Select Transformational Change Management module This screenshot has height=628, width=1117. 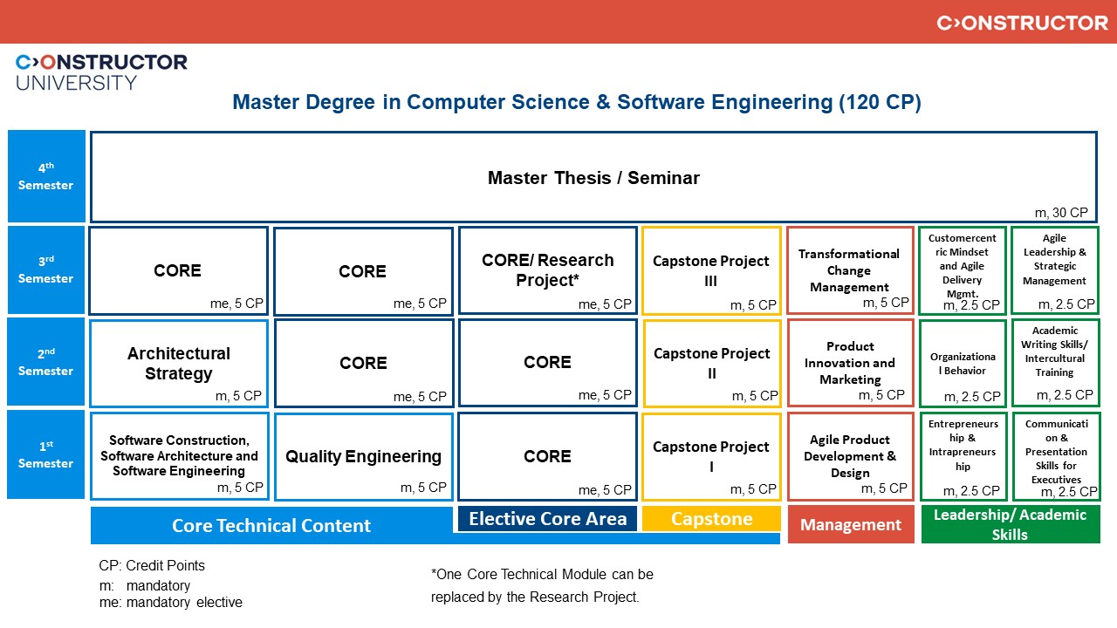click(850, 270)
